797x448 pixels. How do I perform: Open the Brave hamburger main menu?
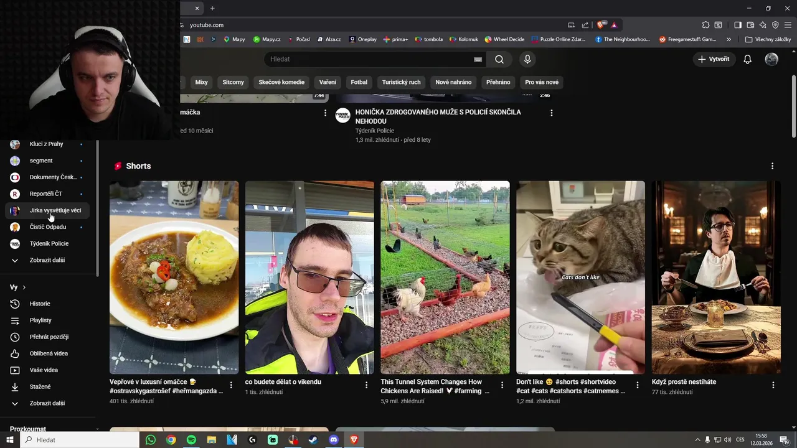click(788, 25)
